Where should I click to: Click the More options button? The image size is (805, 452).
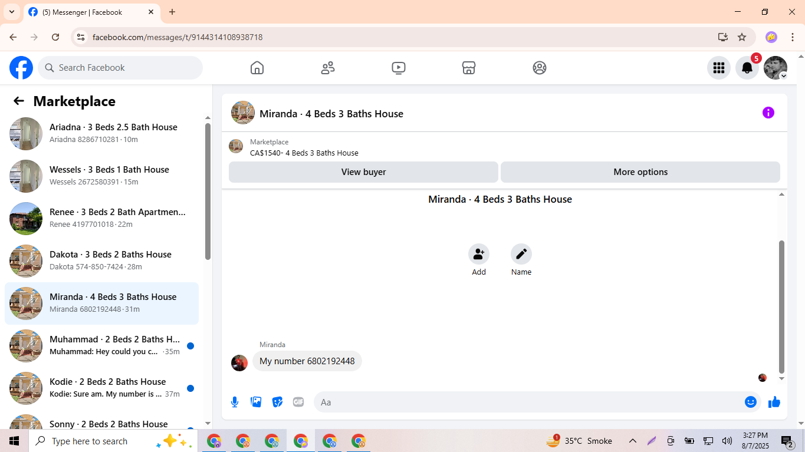(x=640, y=172)
